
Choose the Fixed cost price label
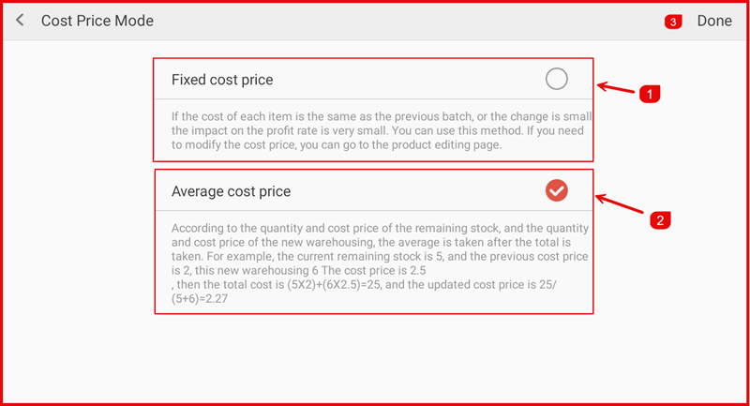(x=222, y=81)
